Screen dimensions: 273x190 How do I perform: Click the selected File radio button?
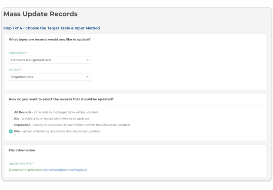coord(11,131)
